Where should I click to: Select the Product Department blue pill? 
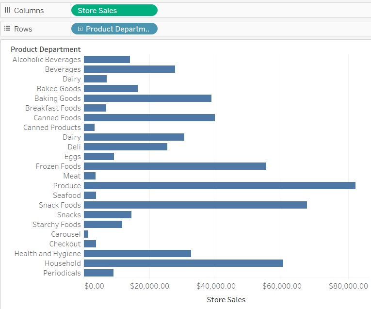114,29
